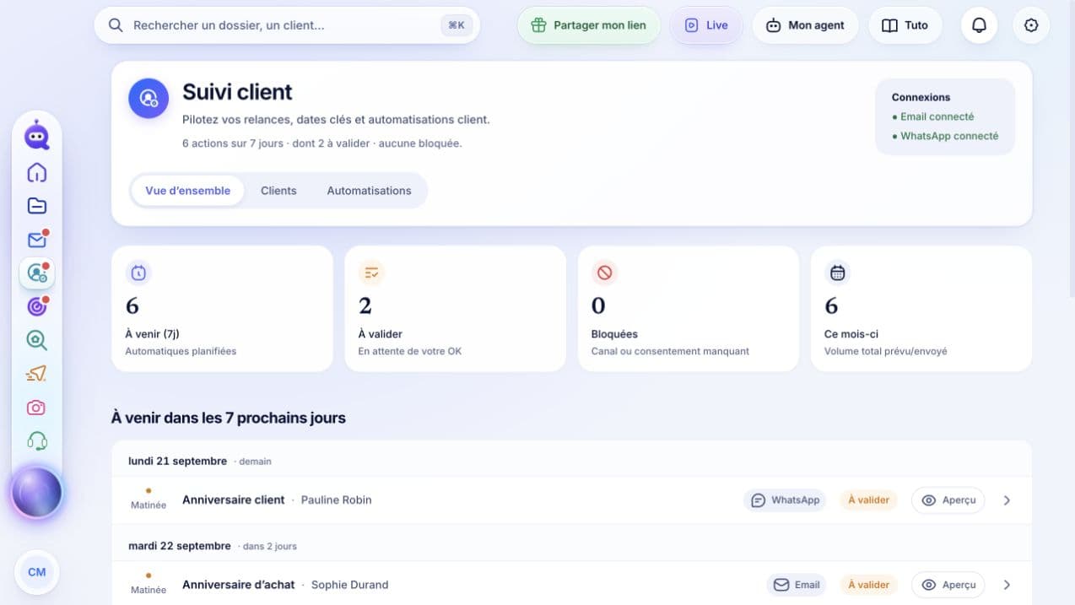Expand Sophie Durand row chevron
This screenshot has width=1075, height=605.
pyautogui.click(x=1007, y=585)
